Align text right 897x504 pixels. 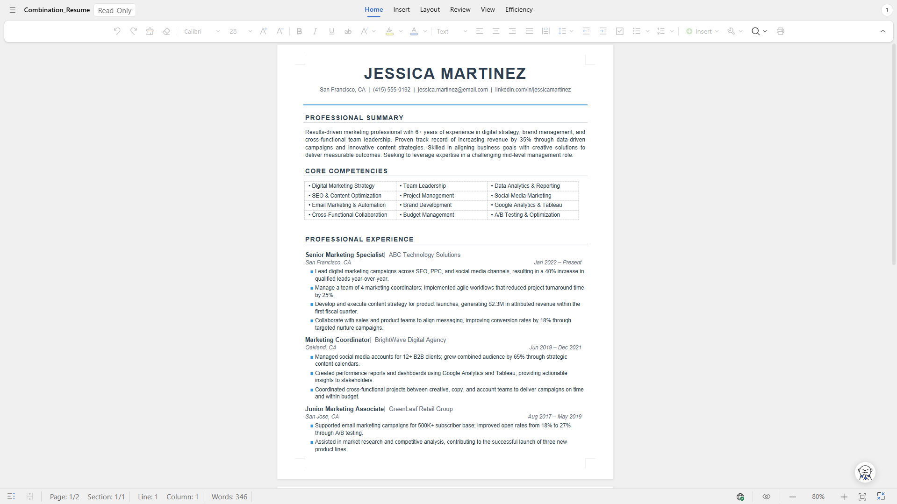click(512, 31)
